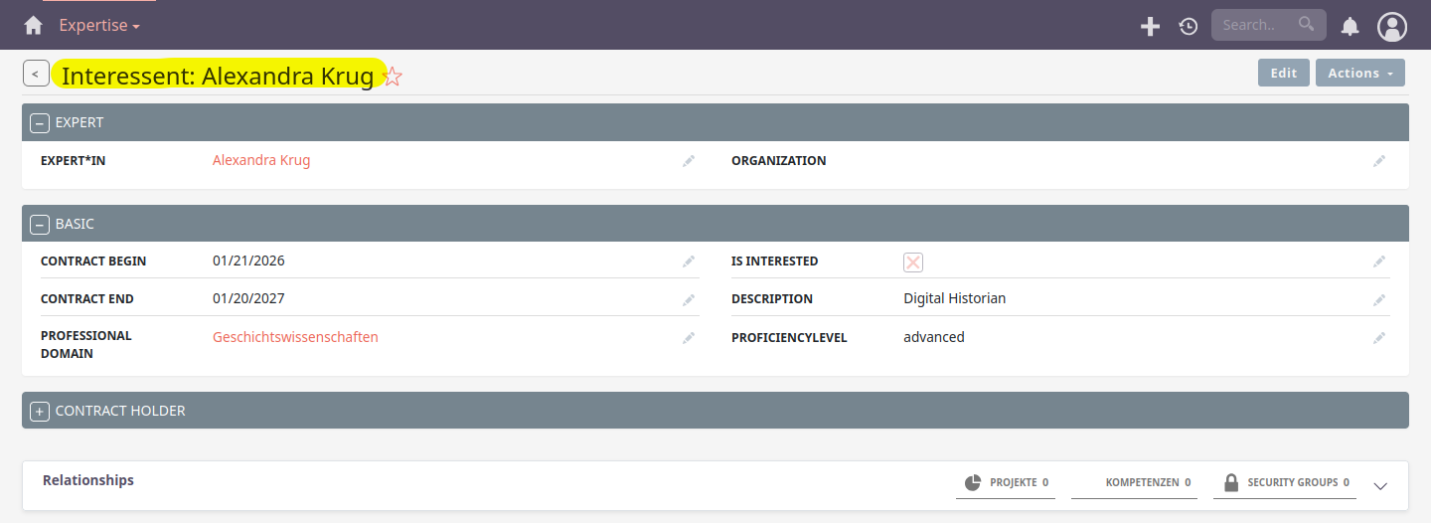
Task: Collapse the Expert panel
Action: coord(40,123)
